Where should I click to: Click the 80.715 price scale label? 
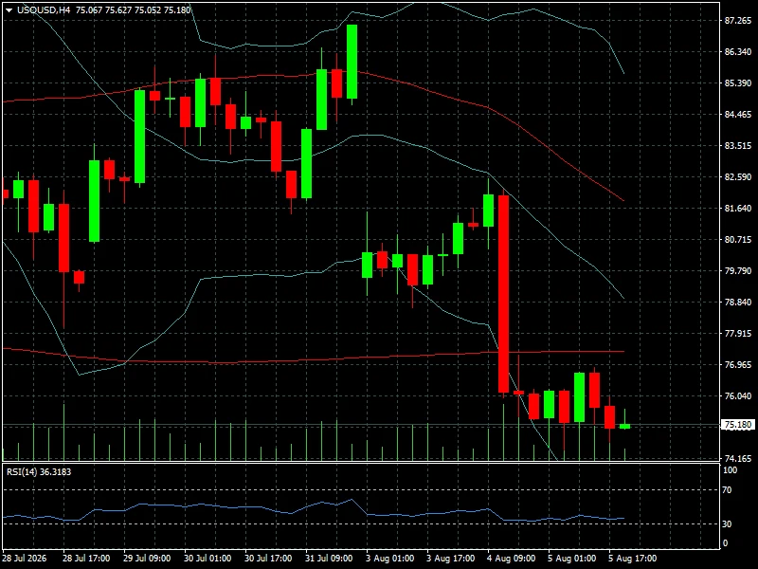coord(738,240)
